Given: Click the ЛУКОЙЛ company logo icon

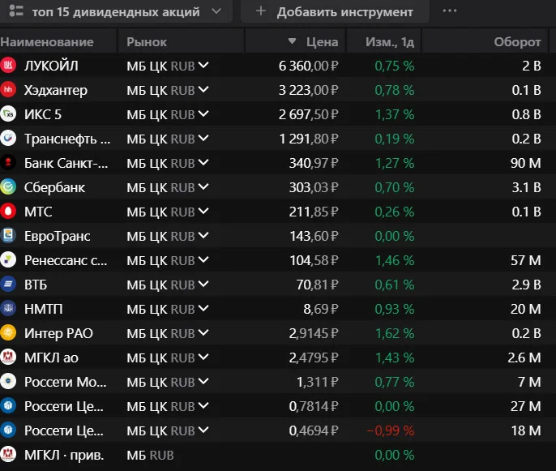Looking at the screenshot, I should [x=8, y=65].
